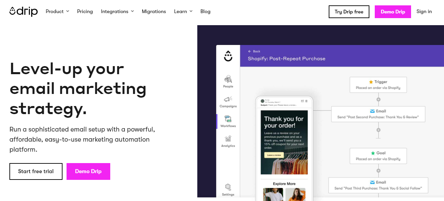The width and height of the screenshot is (444, 201).
Task: Open the Sign in link
Action: [x=424, y=11]
